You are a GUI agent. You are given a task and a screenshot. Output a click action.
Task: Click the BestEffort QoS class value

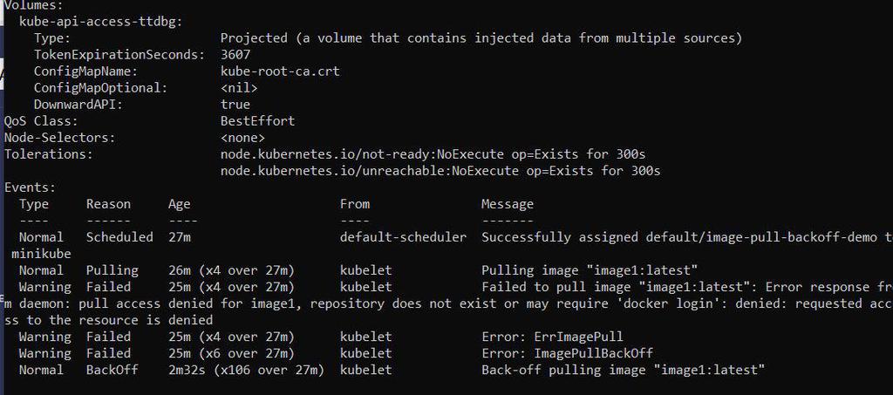click(x=257, y=121)
